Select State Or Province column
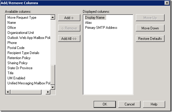 [x=20, y=68]
